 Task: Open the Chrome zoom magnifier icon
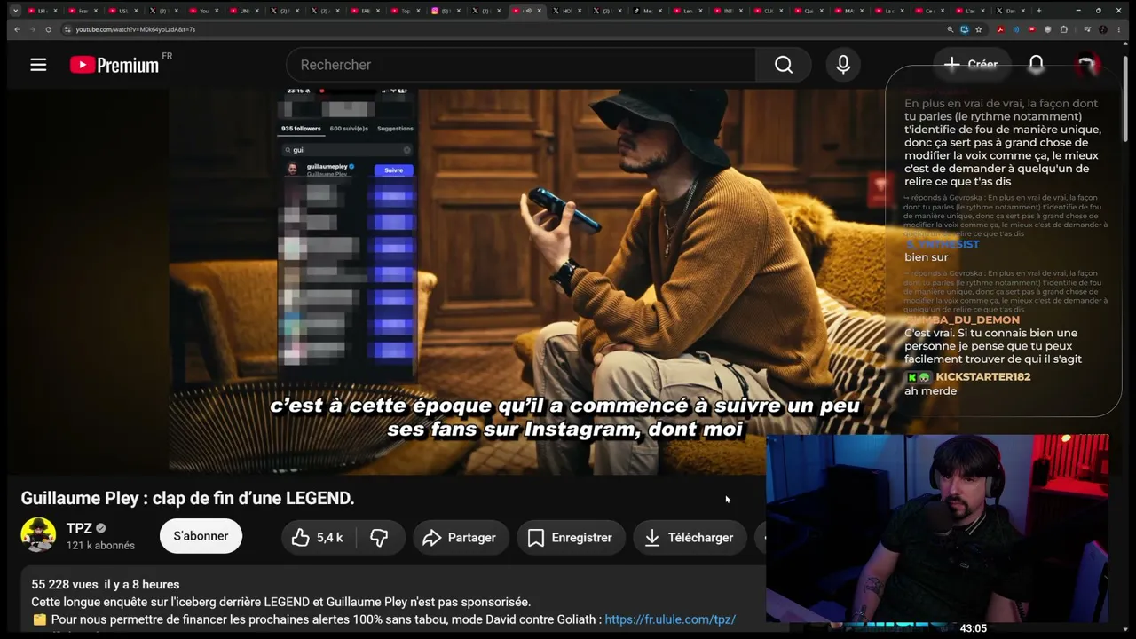pyautogui.click(x=951, y=29)
